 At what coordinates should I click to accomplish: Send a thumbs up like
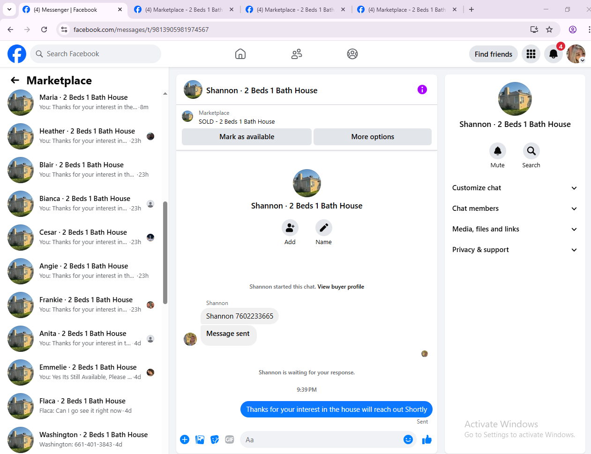pos(427,439)
